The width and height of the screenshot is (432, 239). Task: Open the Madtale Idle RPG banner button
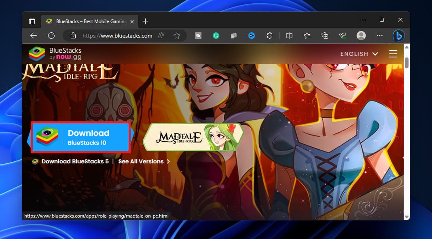pyautogui.click(x=193, y=137)
